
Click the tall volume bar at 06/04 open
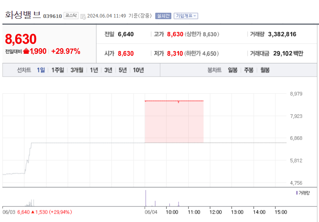point(146,198)
